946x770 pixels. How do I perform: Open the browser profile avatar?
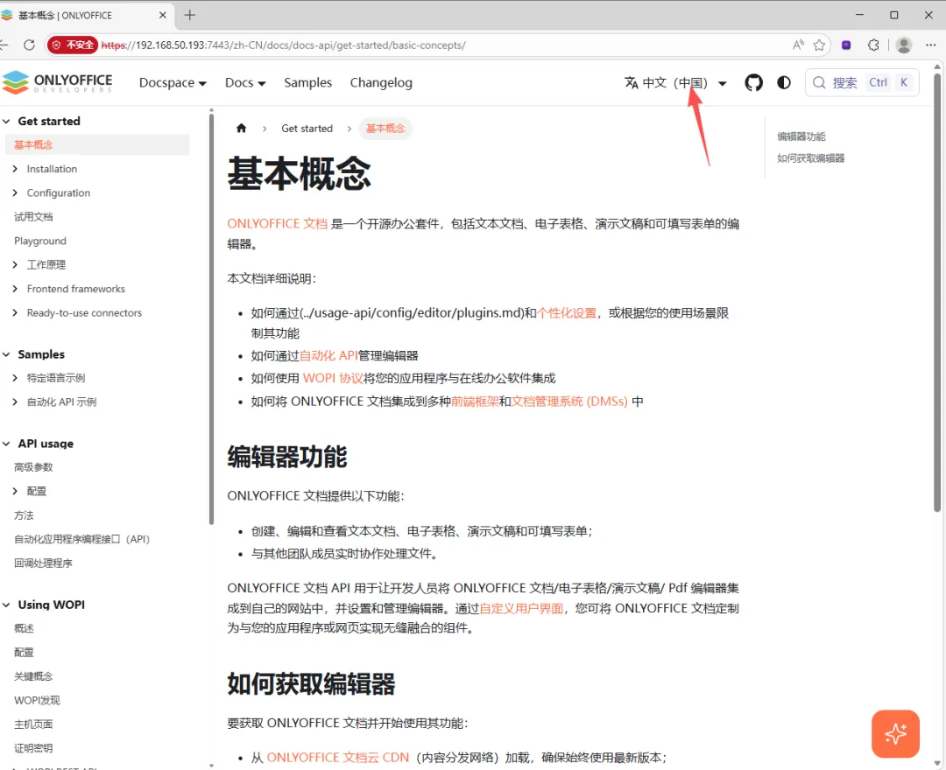point(903,45)
